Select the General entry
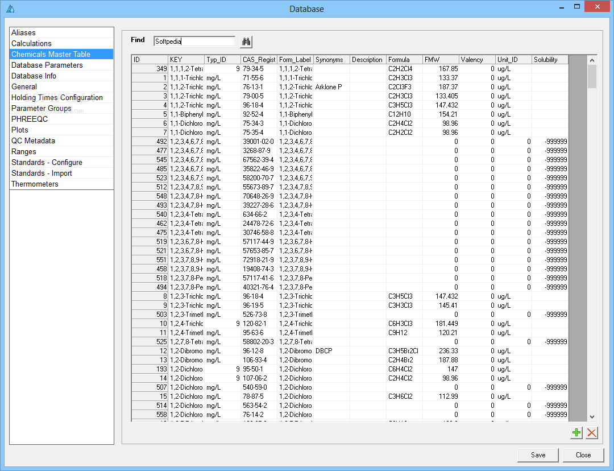This screenshot has height=471, width=614. [x=61, y=86]
